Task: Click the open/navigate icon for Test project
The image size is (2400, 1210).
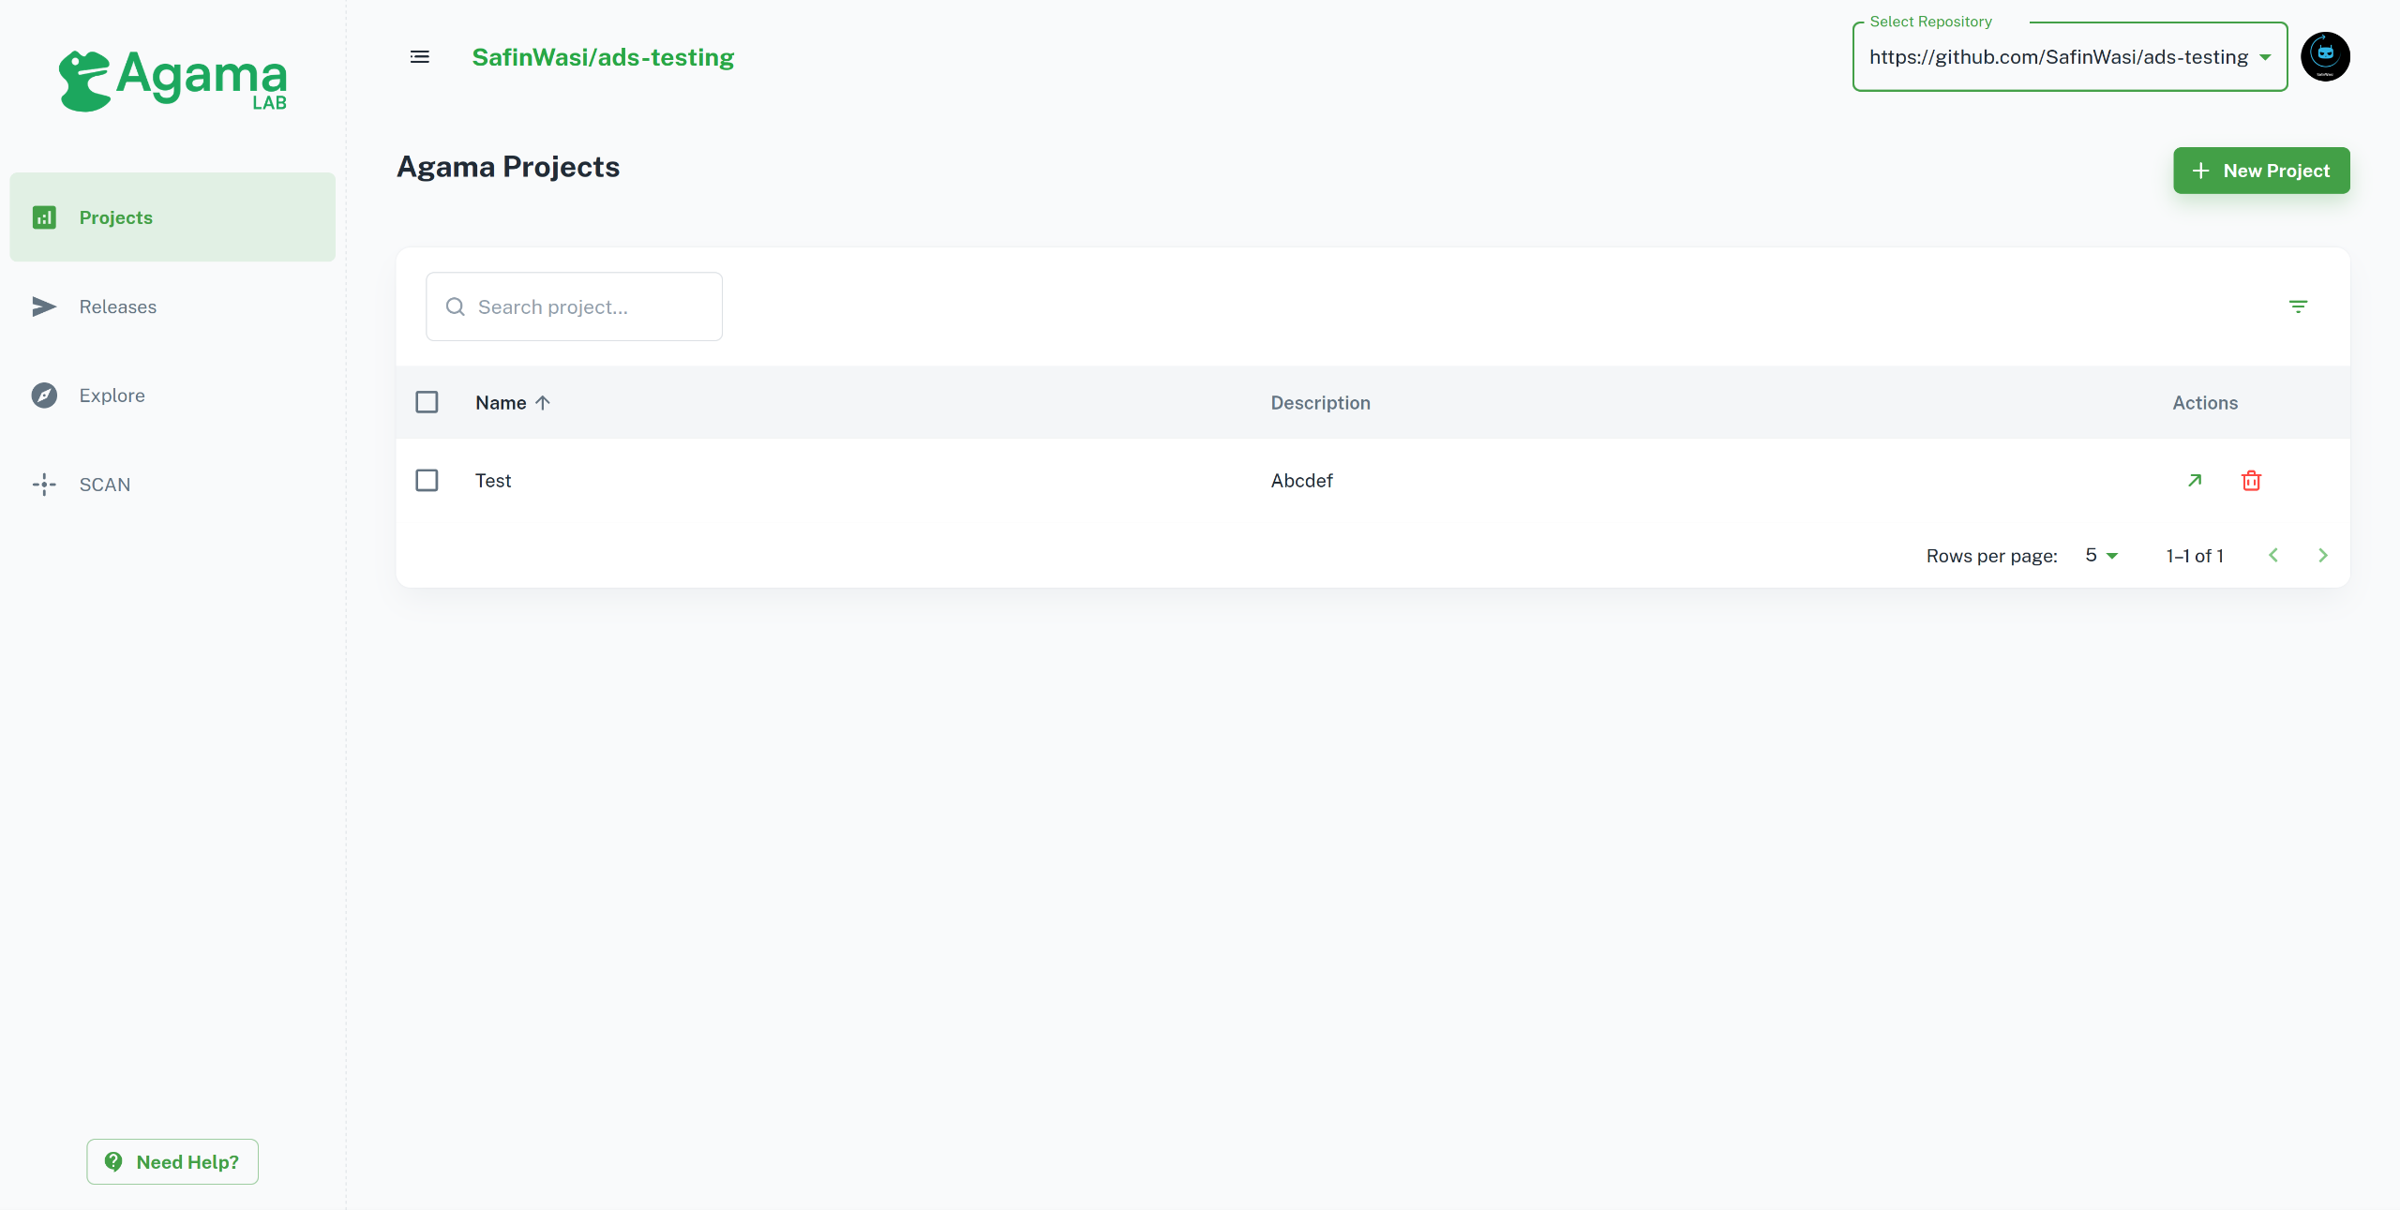Action: [x=2195, y=480]
